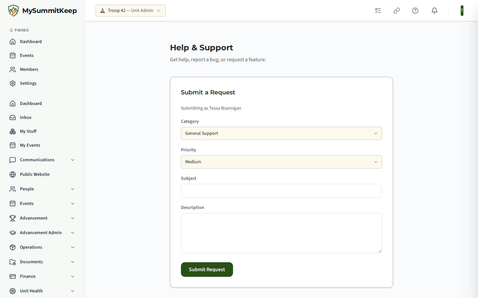Viewport: 478px width, 298px height.
Task: Open the Priority dropdown
Action: [281, 162]
